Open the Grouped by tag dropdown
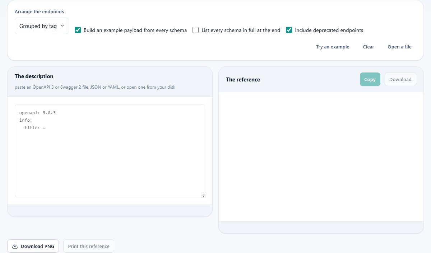 tap(42, 26)
